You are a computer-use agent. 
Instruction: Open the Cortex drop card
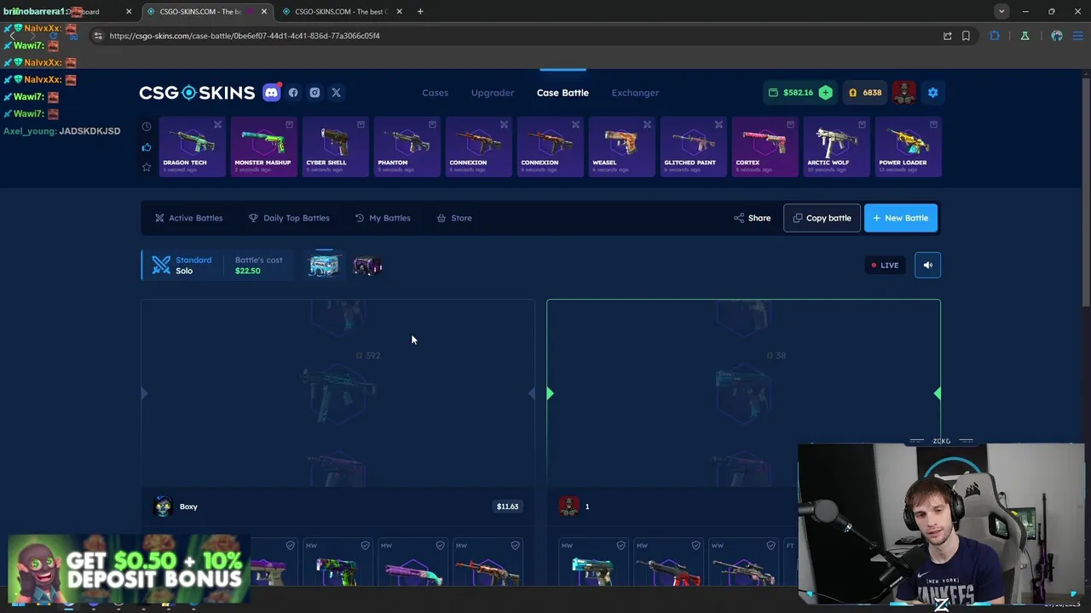[765, 146]
